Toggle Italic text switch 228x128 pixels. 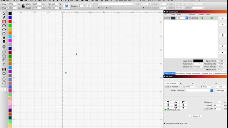(x=107, y=8)
